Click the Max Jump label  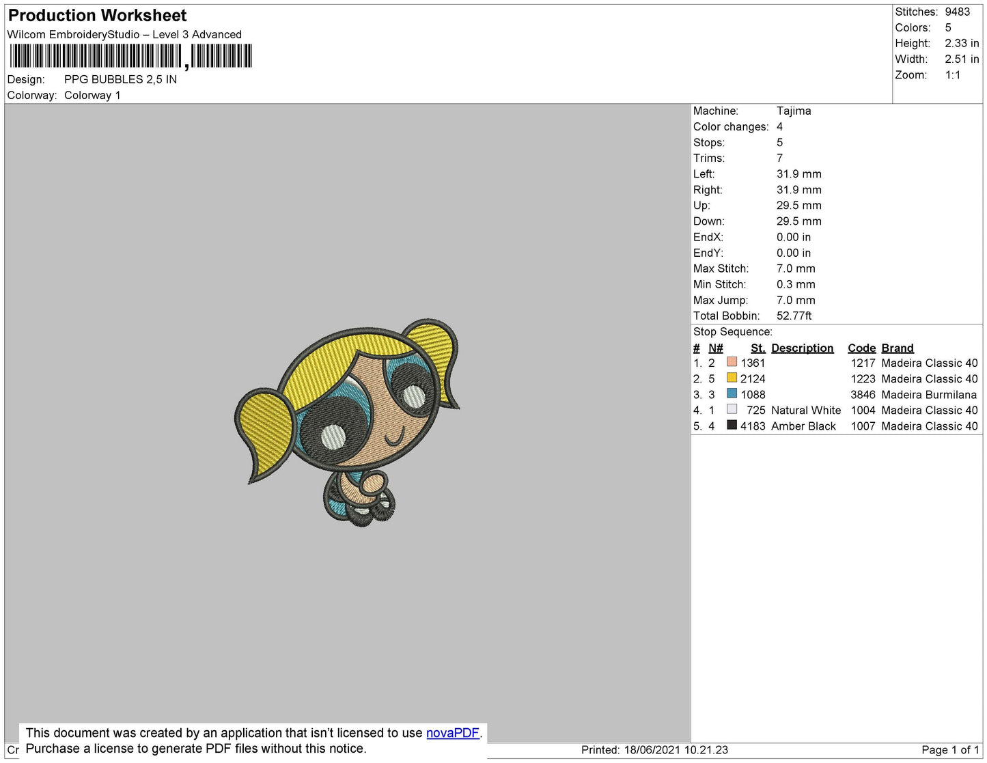[721, 301]
